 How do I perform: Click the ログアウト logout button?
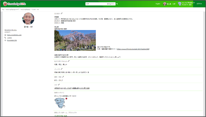tap(199, 4)
